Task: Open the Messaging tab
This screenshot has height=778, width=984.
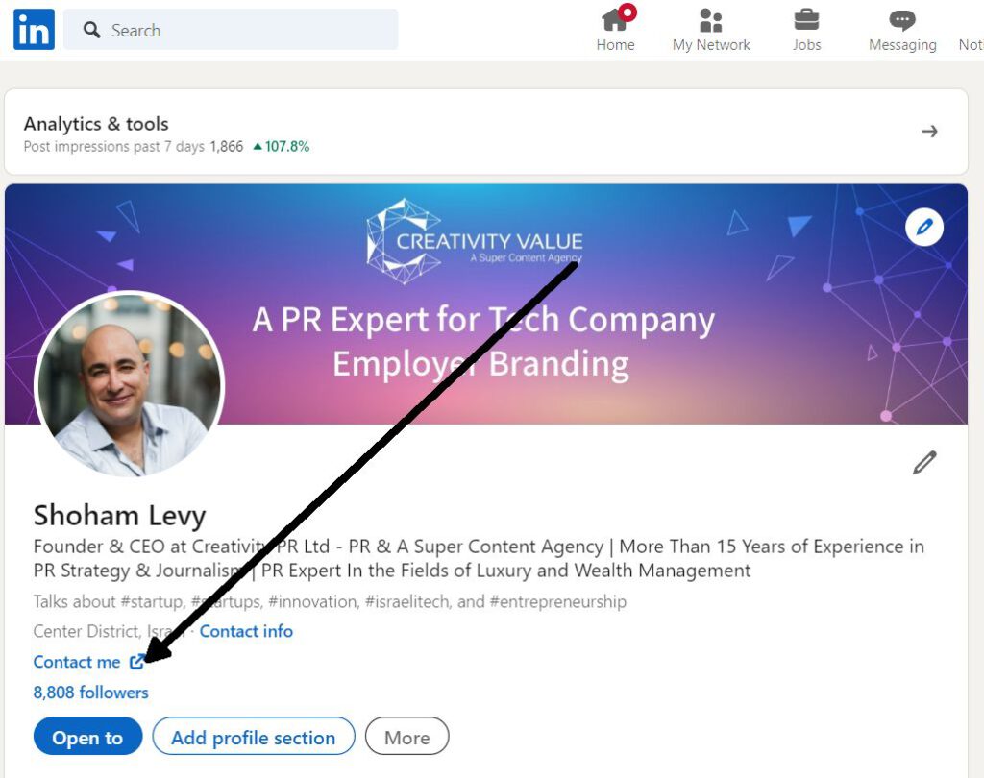Action: 902,29
